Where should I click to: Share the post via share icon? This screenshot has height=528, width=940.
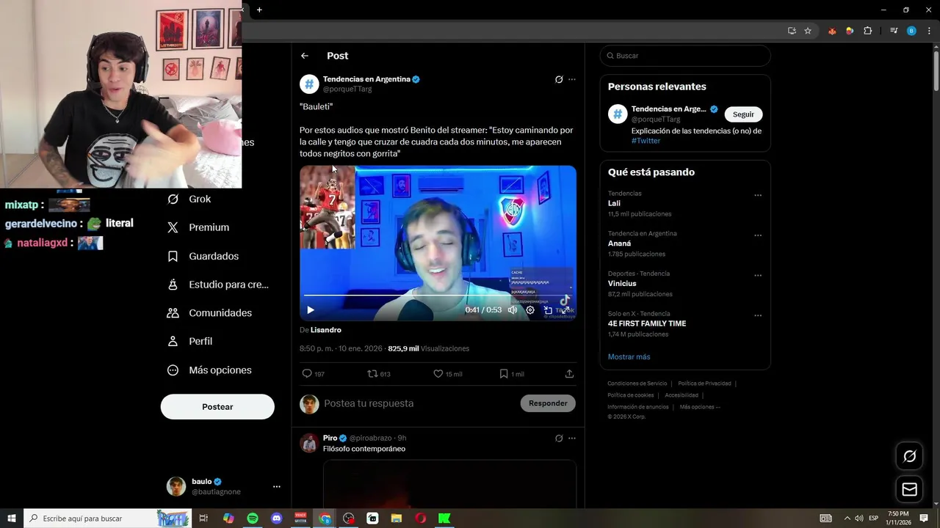click(569, 374)
